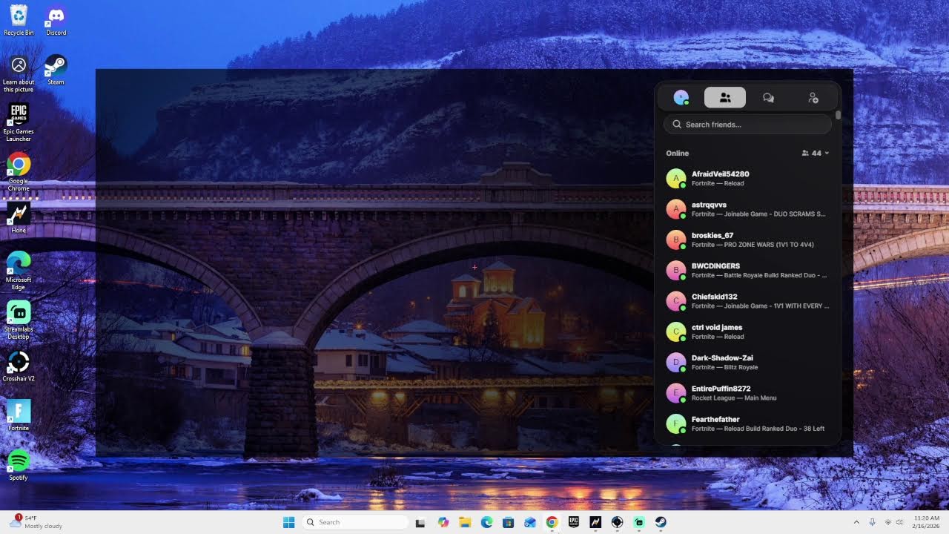Screen dimensions: 949x534
Task: Select the Spotify desktop shortcut
Action: click(19, 465)
